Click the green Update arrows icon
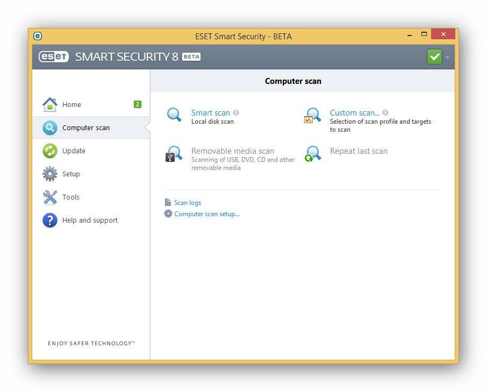 point(49,151)
